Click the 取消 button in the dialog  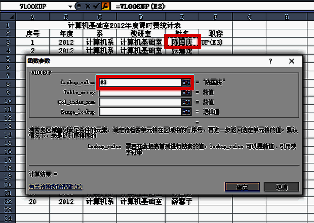click(x=282, y=187)
